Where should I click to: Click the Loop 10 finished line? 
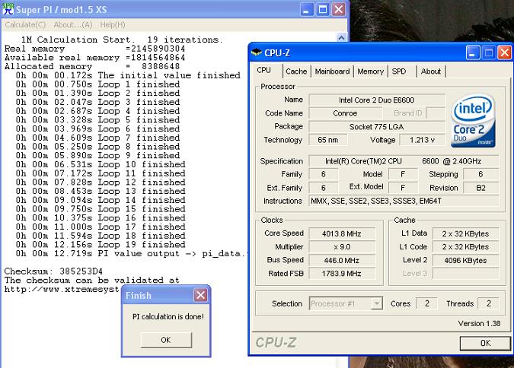(x=101, y=164)
